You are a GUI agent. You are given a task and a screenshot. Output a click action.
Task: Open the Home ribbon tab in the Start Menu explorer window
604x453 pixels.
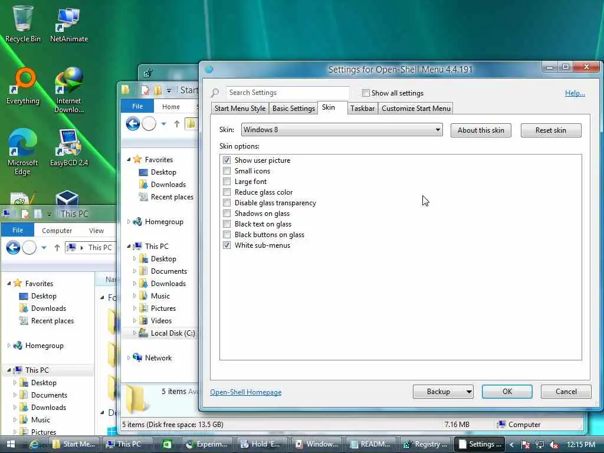170,107
